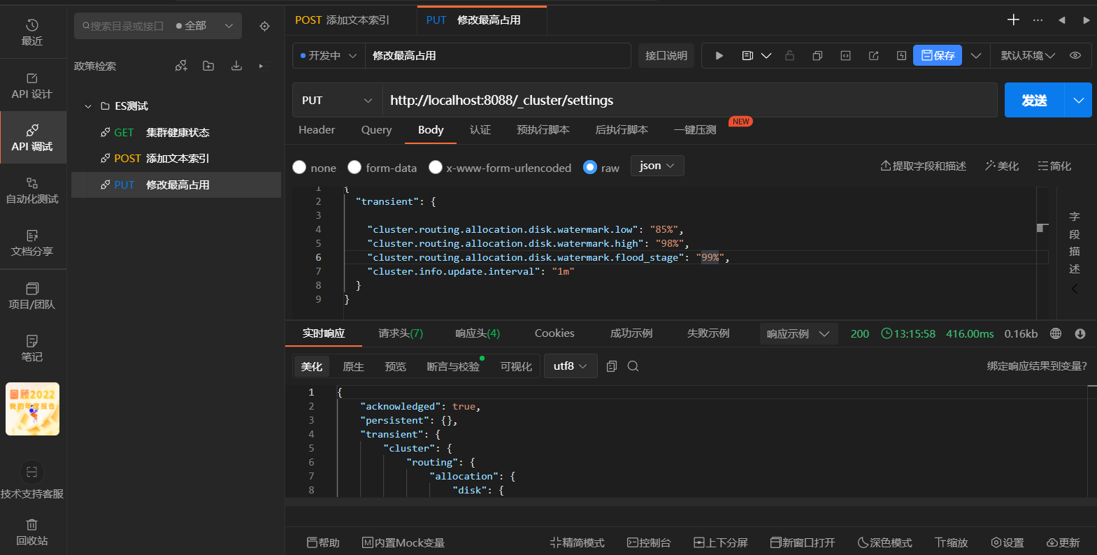Toggle 深色模式 dark mode

(884, 542)
